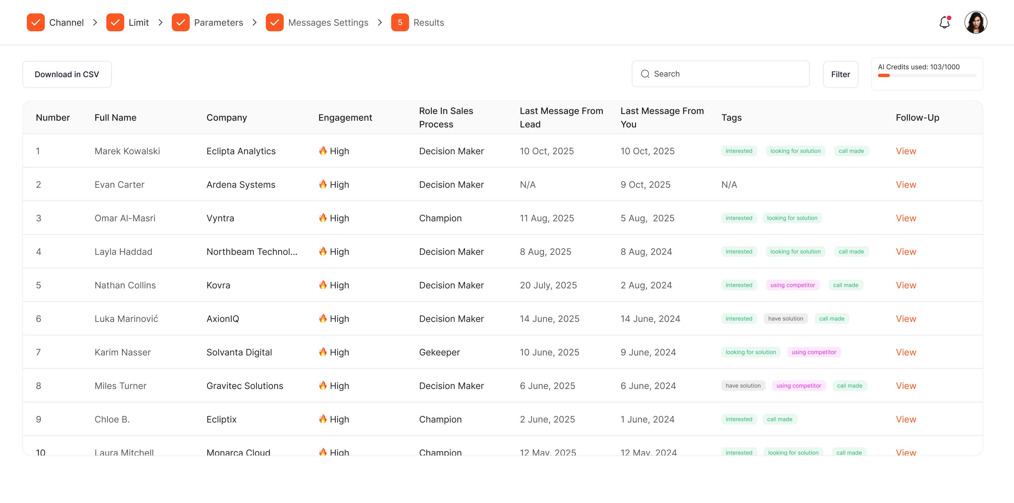1014x503 pixels.
Task: View follow-up for Layla Haddad
Action: pyautogui.click(x=906, y=251)
